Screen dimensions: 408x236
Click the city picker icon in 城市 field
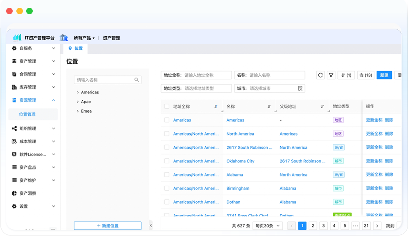click(300, 88)
